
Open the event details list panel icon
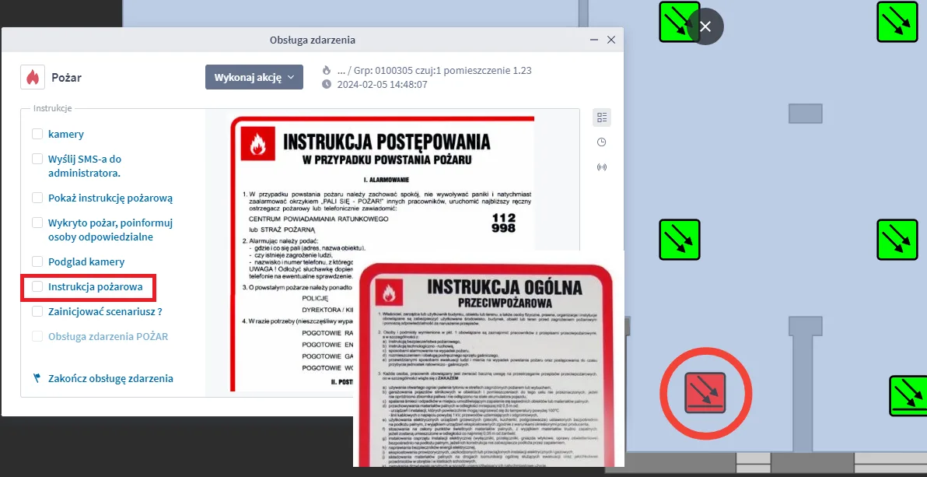tap(602, 117)
